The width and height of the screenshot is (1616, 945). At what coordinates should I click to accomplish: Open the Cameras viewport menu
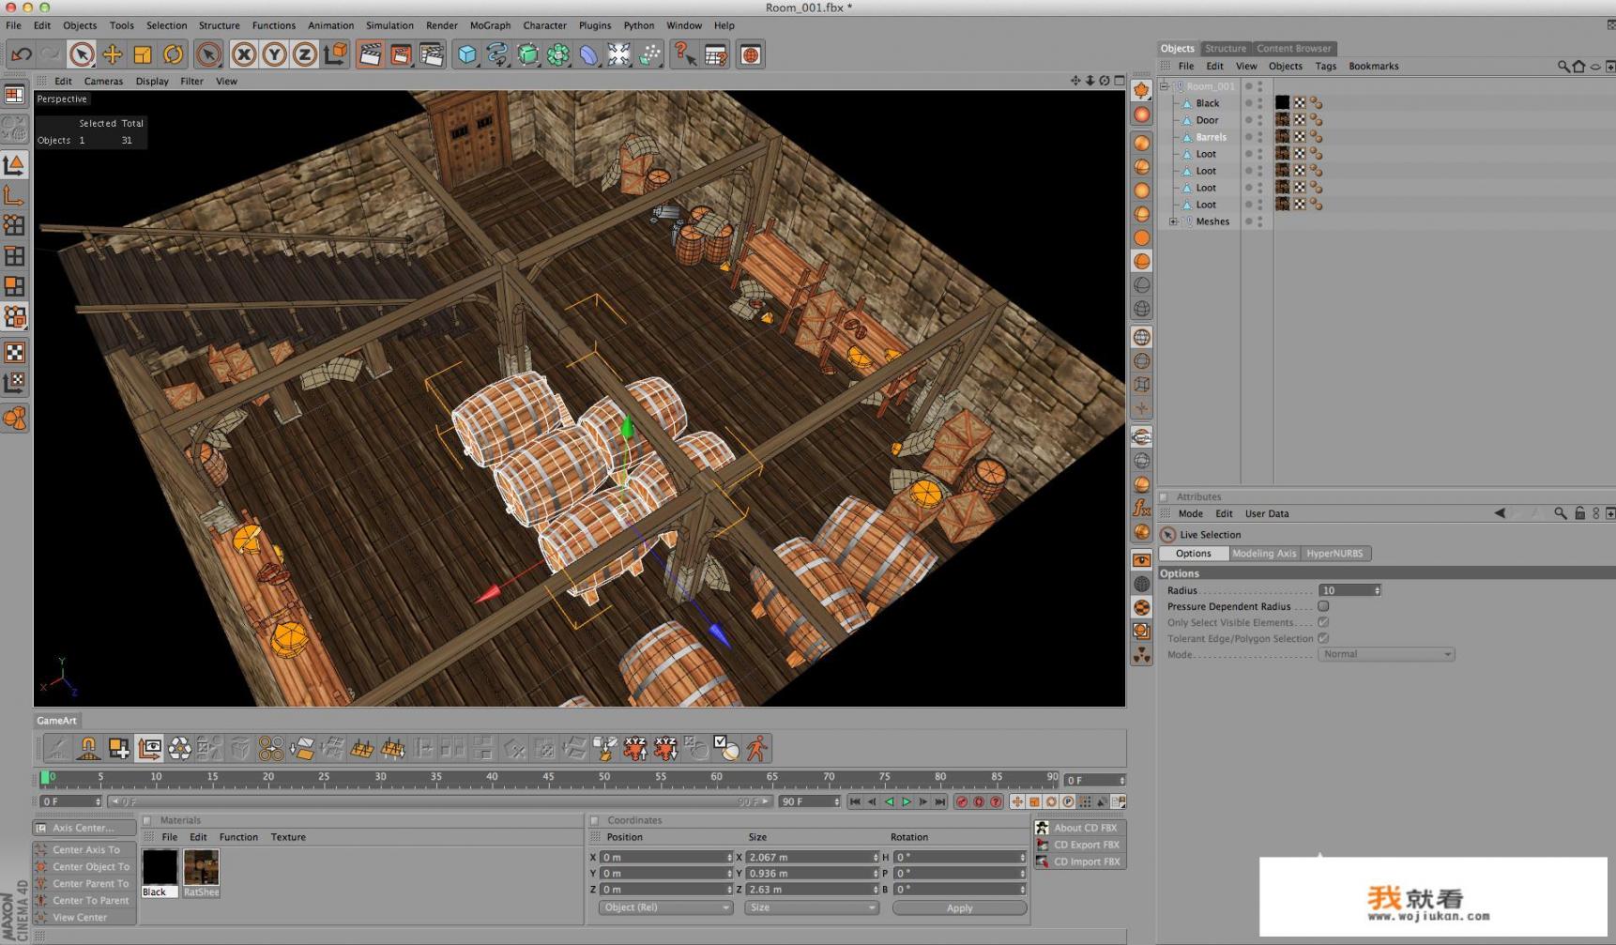pos(103,82)
